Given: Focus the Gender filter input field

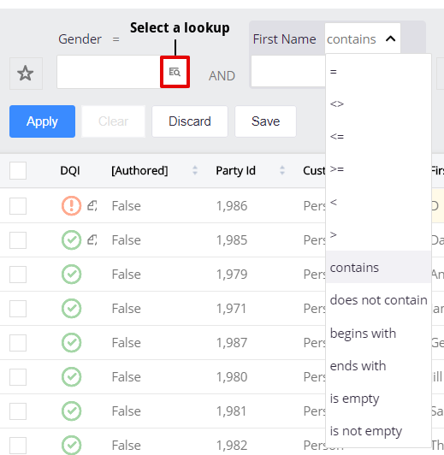Looking at the screenshot, I should [109, 72].
